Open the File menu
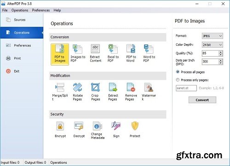The height and width of the screenshot is (166, 230). pos(5,10)
